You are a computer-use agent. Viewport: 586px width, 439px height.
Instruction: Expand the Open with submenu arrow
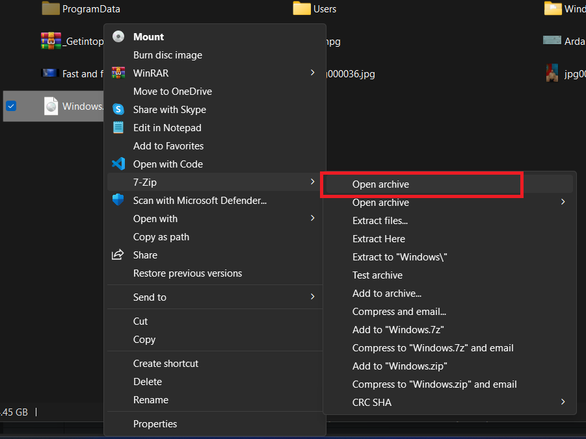pyautogui.click(x=313, y=218)
